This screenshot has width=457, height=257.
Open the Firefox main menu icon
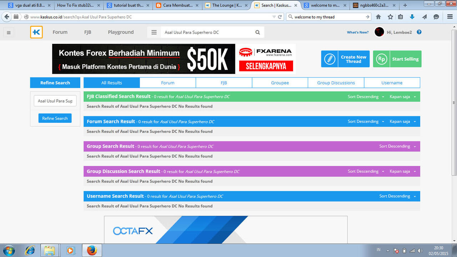tap(450, 17)
